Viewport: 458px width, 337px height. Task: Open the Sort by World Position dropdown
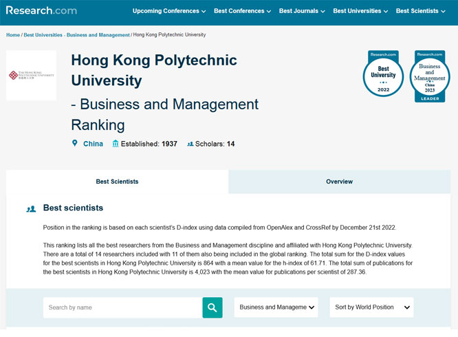(371, 307)
